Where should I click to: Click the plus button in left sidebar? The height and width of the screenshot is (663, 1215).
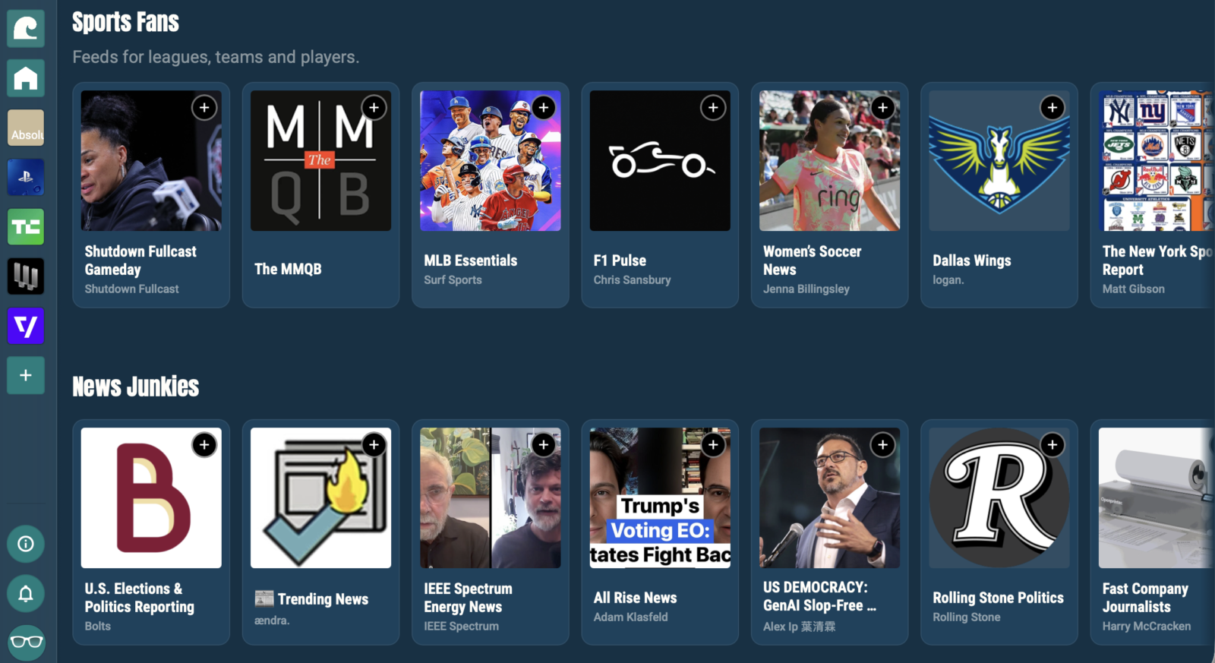click(26, 375)
